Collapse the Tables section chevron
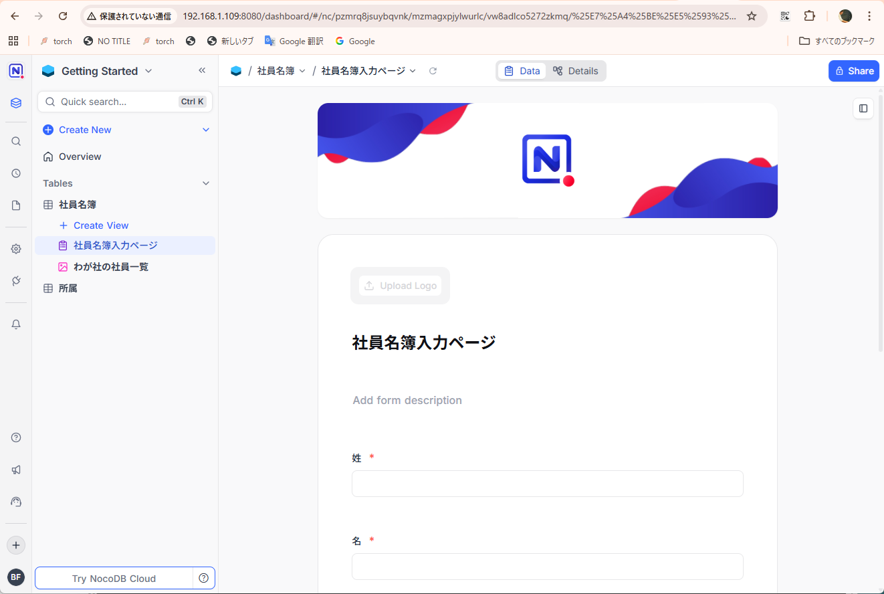The image size is (884, 594). (206, 183)
